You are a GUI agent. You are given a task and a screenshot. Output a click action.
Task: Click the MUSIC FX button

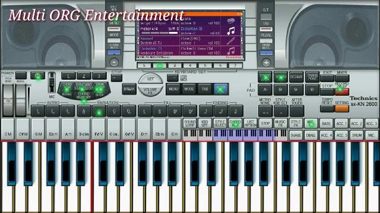(280, 124)
